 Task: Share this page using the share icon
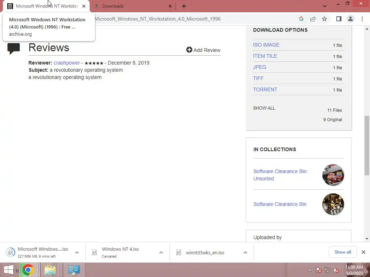(313, 19)
